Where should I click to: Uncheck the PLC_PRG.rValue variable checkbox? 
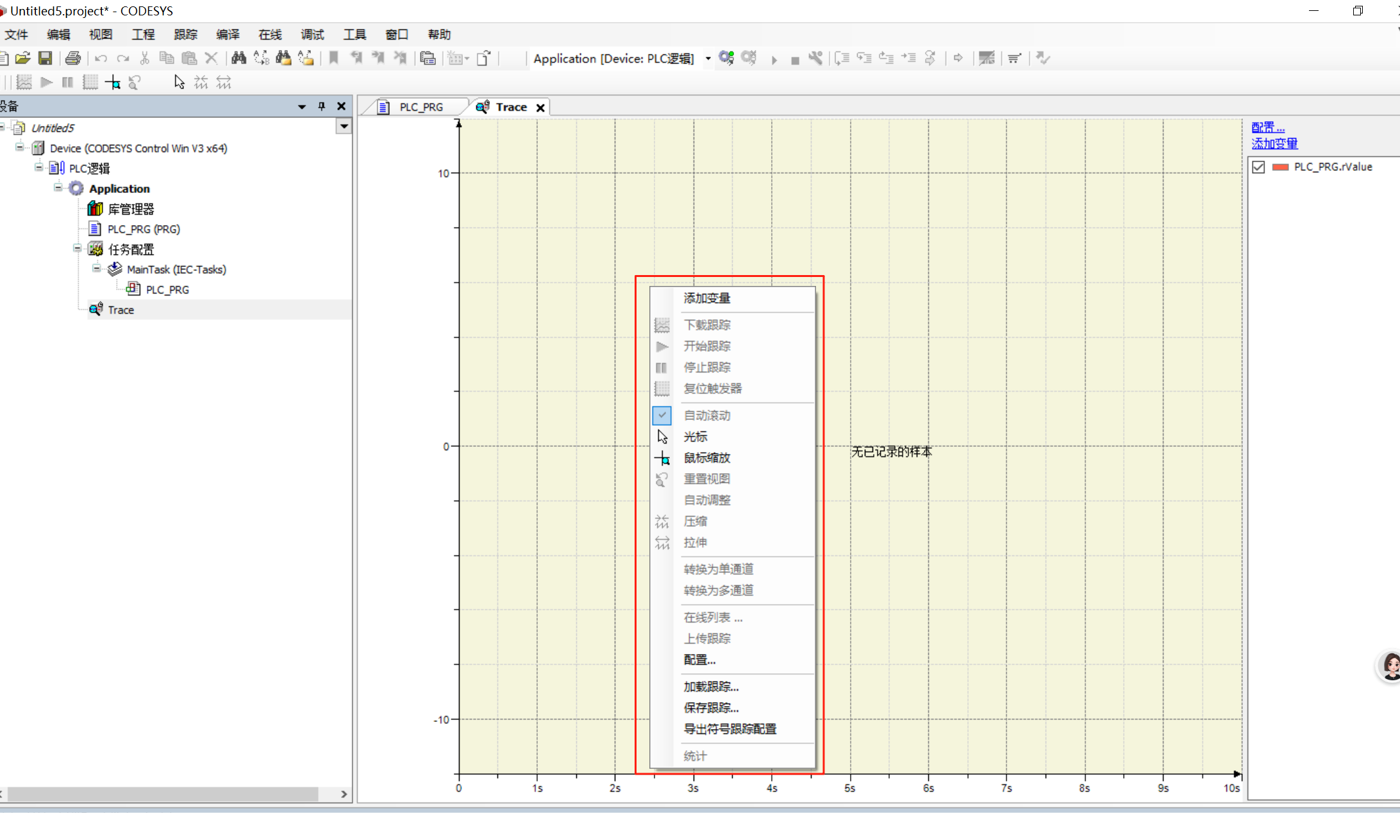[x=1258, y=167]
